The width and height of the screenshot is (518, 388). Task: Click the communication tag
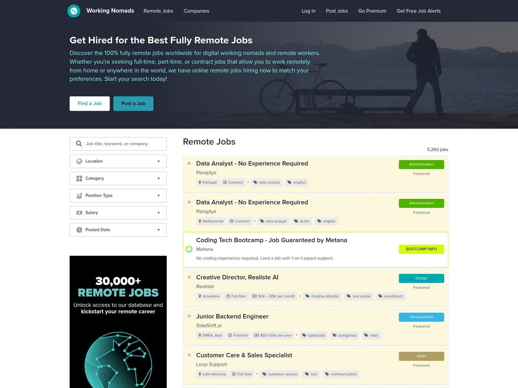tap(341, 374)
